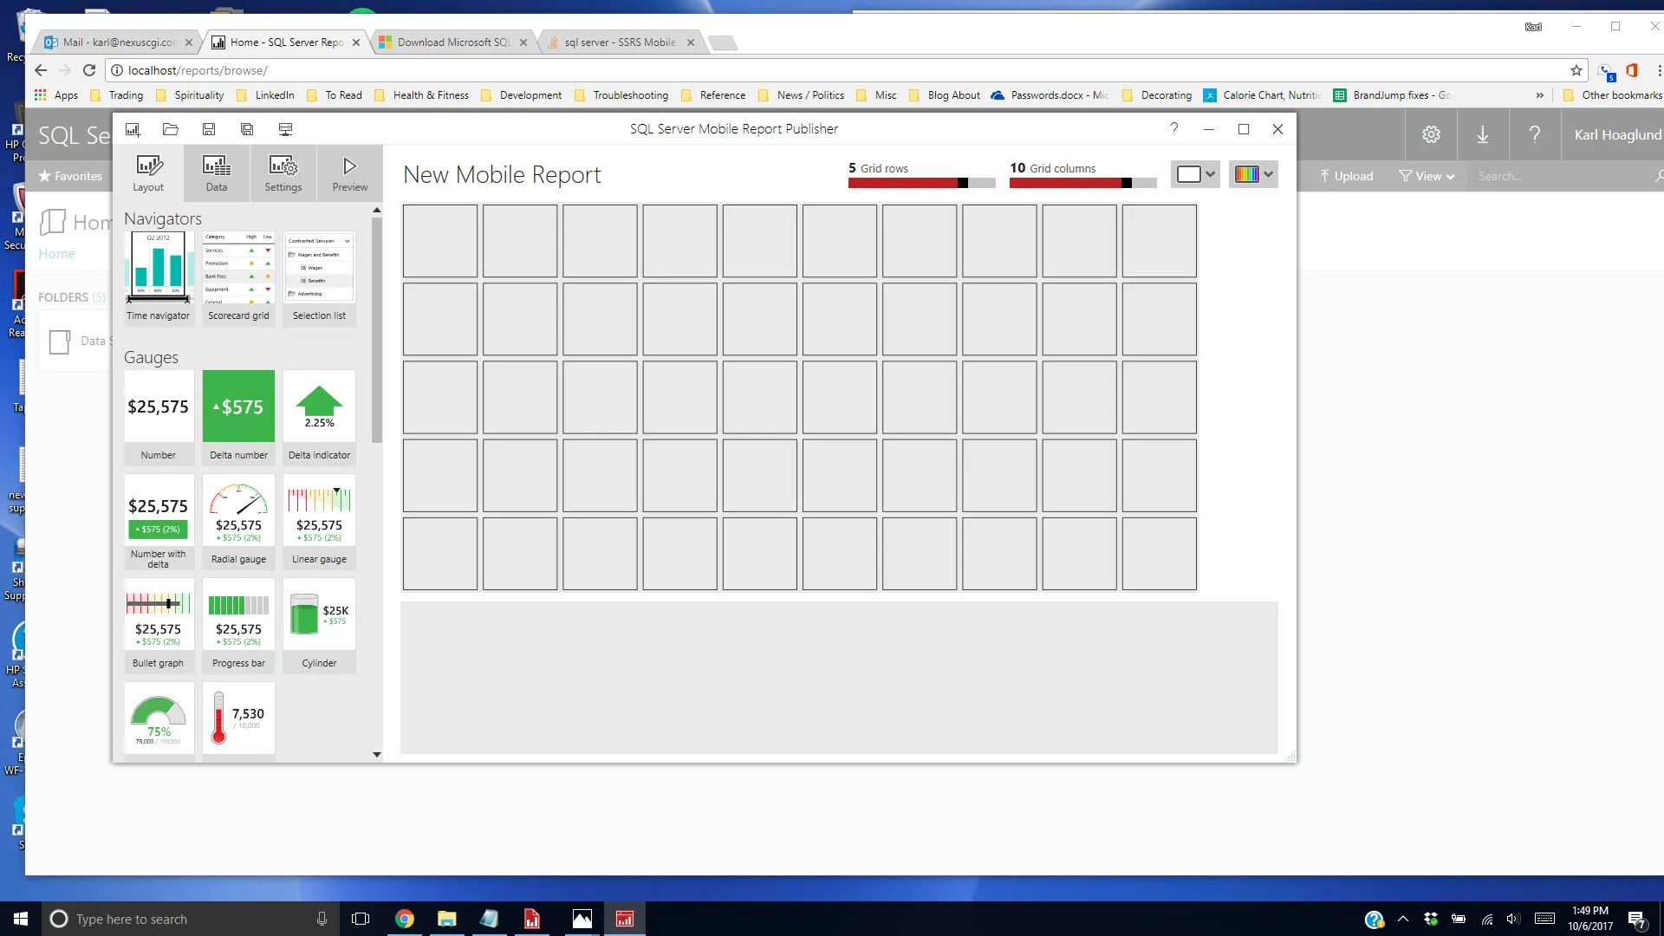Screen dimensions: 1664x936
Task: Open the Preview tab
Action: 349,173
